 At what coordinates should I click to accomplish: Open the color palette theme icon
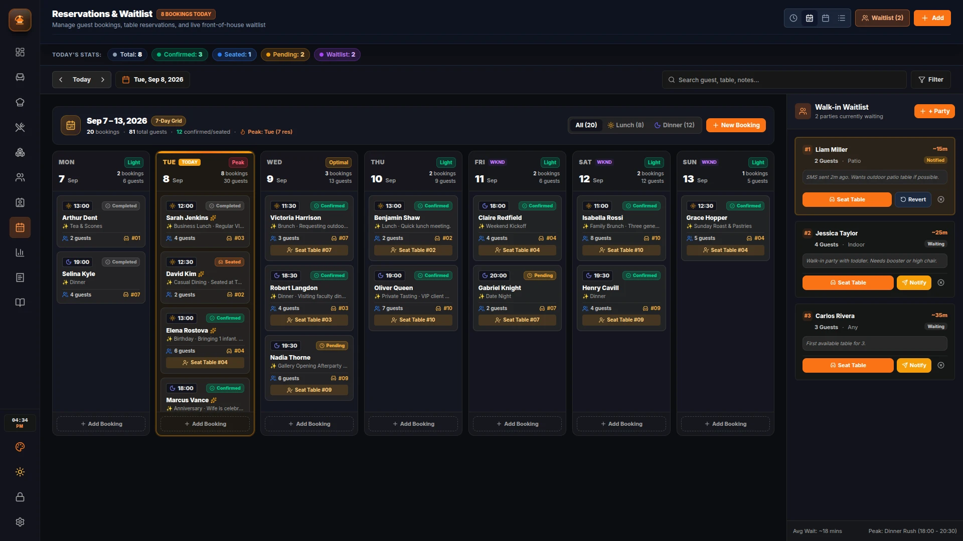pos(20,447)
